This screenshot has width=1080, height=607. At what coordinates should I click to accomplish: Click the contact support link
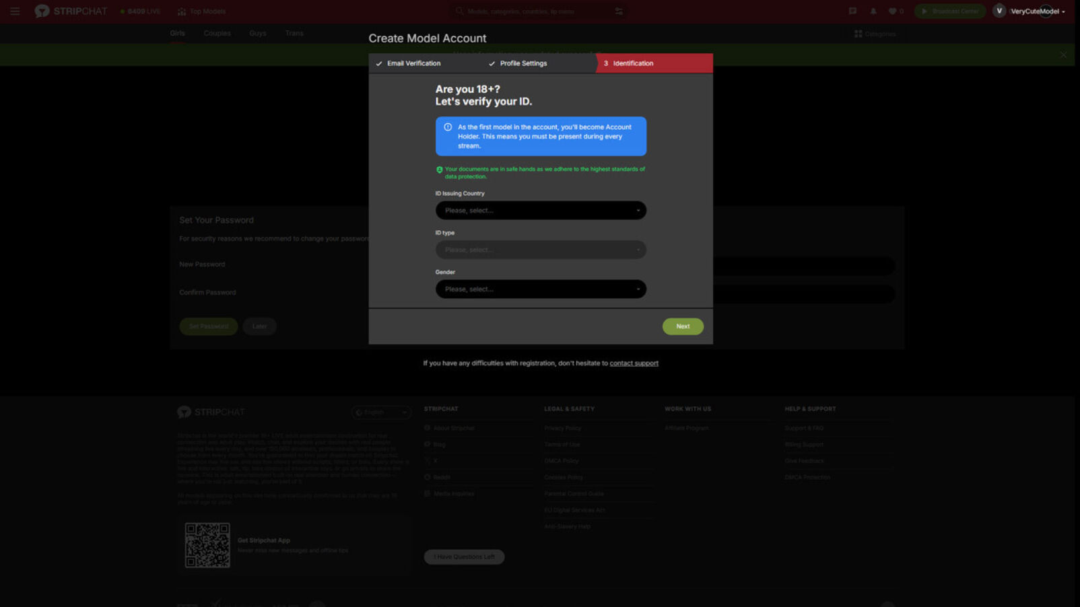pyautogui.click(x=634, y=363)
